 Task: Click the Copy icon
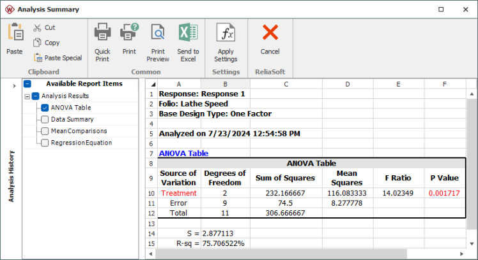pos(38,43)
